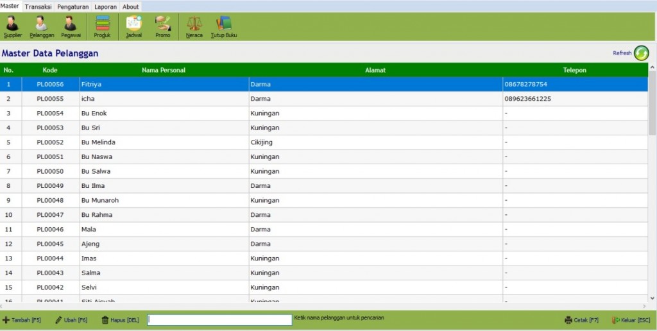Select the customer Imas
The height and width of the screenshot is (331, 657).
(324, 259)
